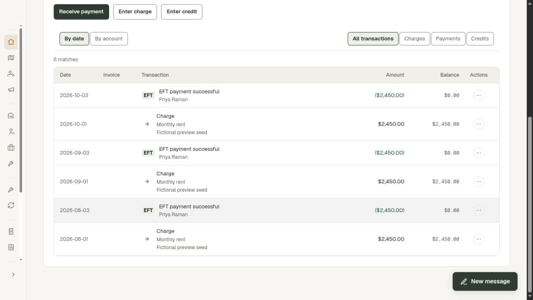Image resolution: width=533 pixels, height=300 pixels.
Task: Open the contacts people icon in sidebar
Action: coord(11,74)
